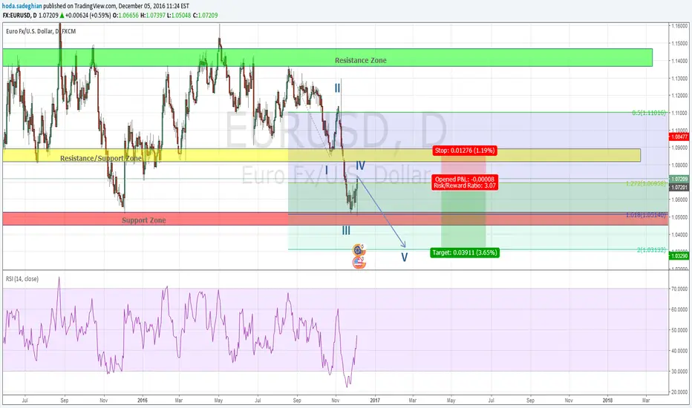692x408 pixels.
Task: Click the 2018 label on time axis
Action: pos(607,401)
